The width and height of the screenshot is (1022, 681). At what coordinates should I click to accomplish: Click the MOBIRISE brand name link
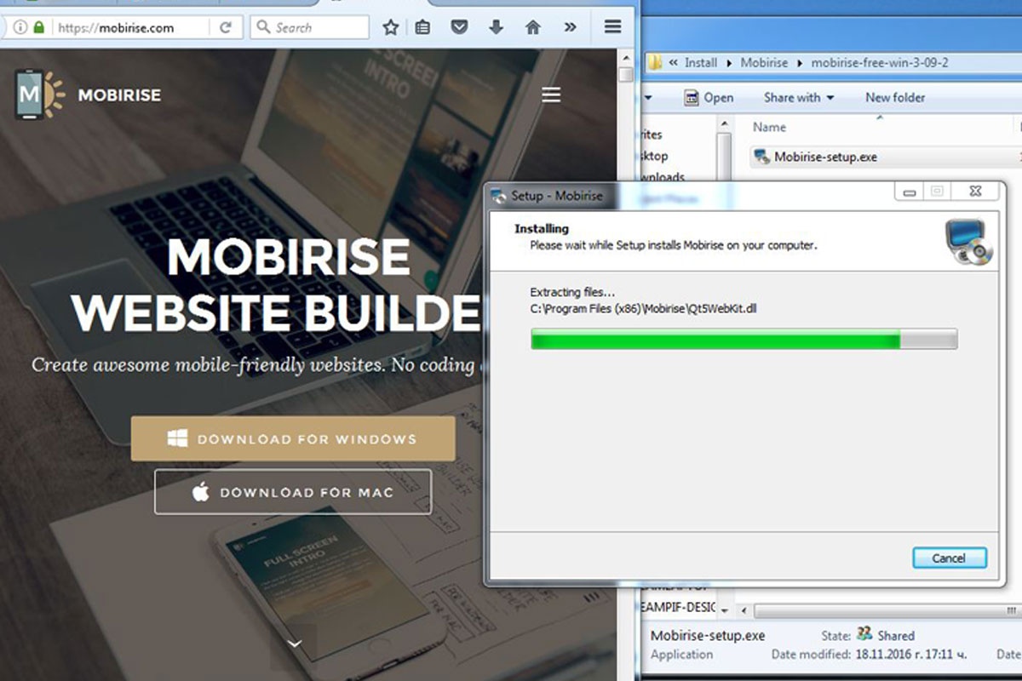pos(119,95)
